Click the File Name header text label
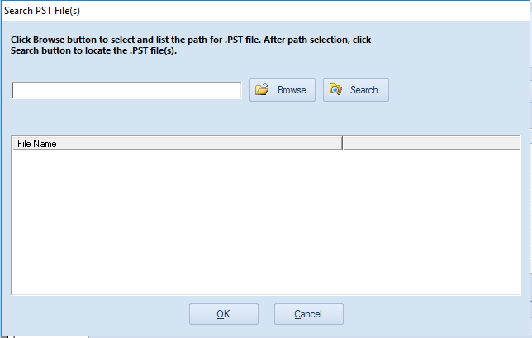Image resolution: width=532 pixels, height=338 pixels. point(37,144)
